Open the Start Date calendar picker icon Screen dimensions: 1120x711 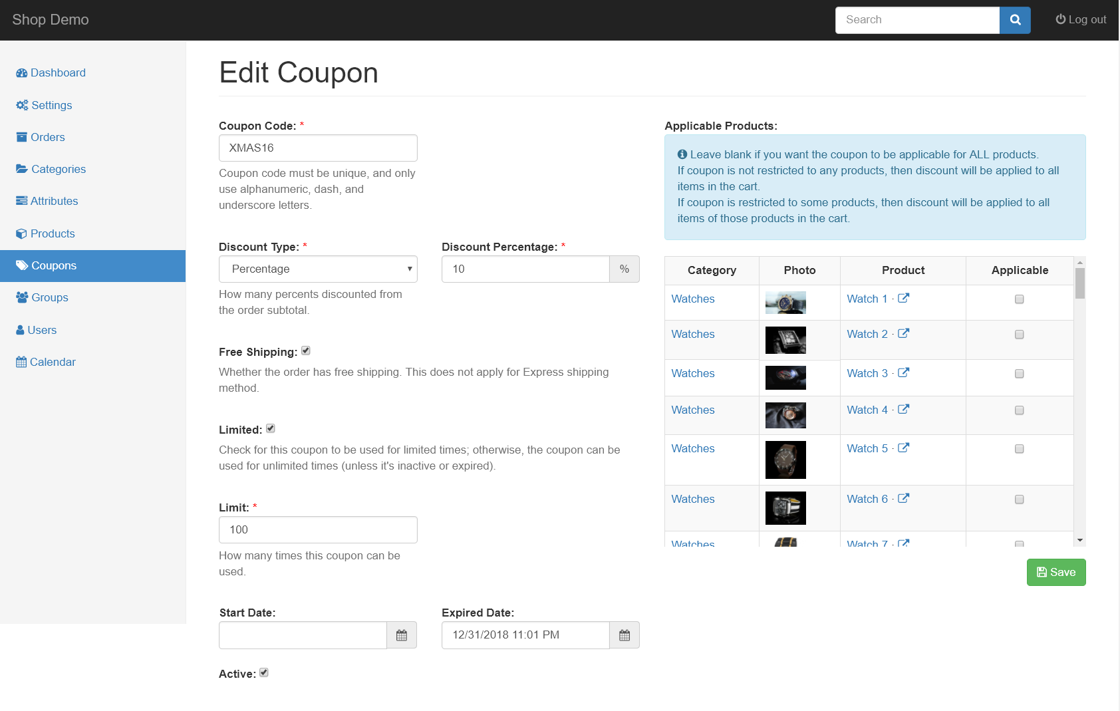(x=402, y=635)
